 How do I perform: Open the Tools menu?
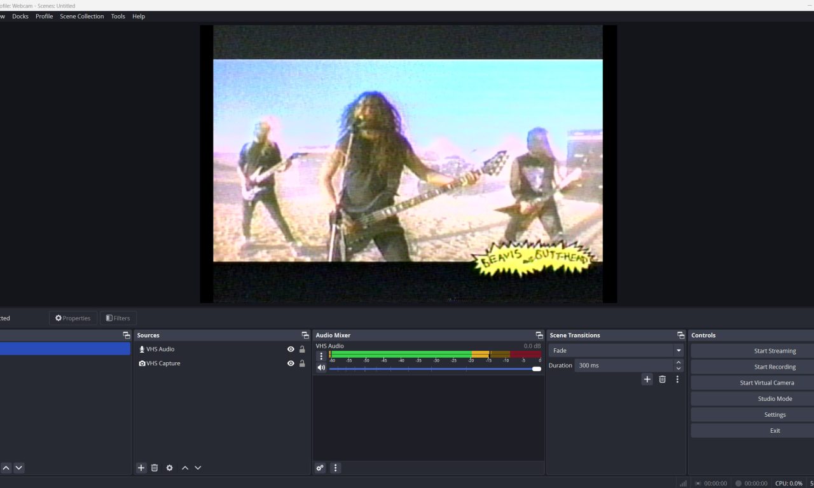(118, 17)
